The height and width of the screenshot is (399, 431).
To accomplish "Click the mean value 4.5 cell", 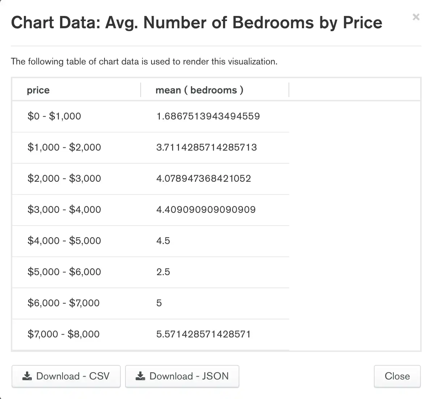I will pyautogui.click(x=163, y=241).
